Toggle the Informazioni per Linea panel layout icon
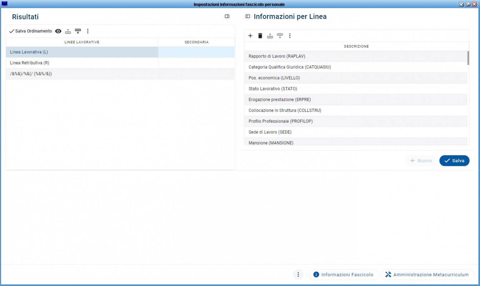 248,16
